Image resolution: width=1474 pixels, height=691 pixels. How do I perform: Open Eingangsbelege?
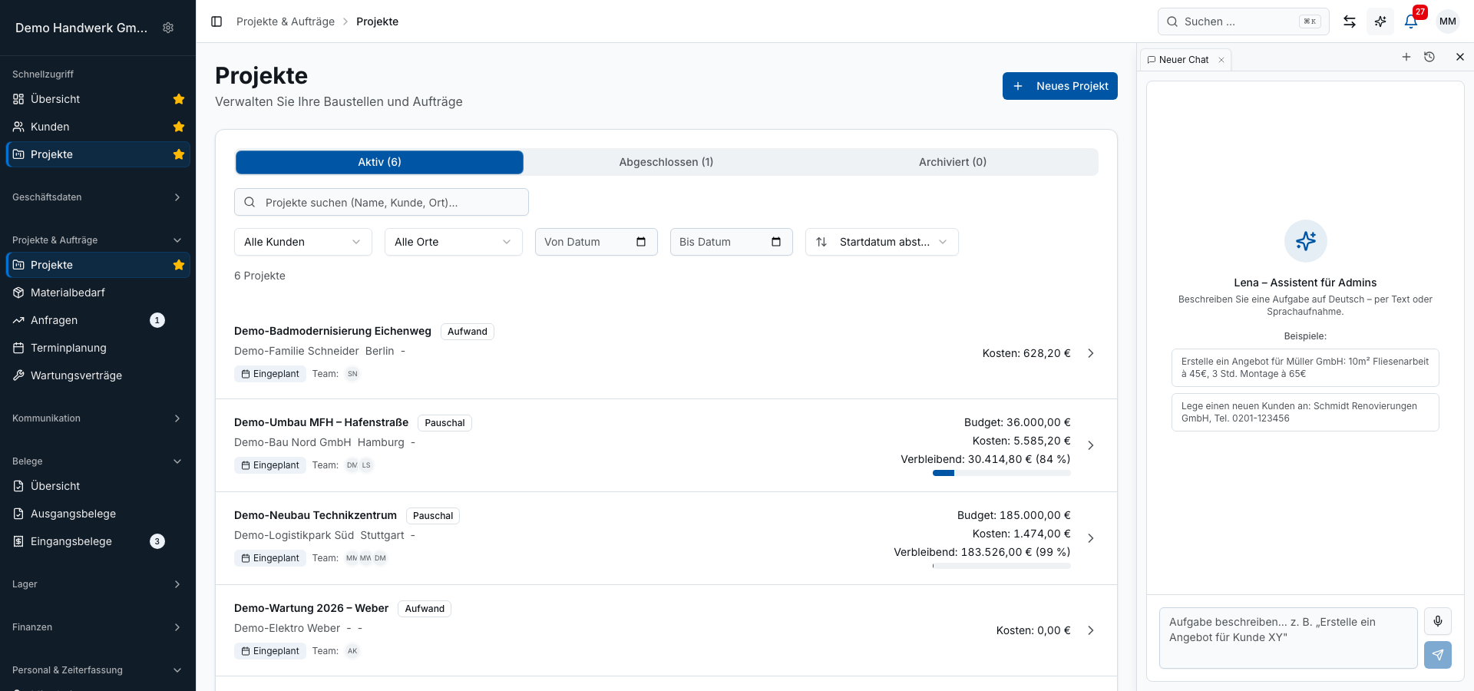[98, 541]
